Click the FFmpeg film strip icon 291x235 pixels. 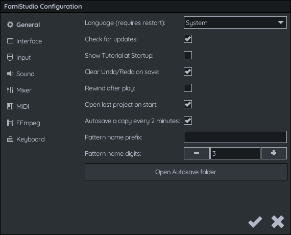pyautogui.click(x=10, y=123)
